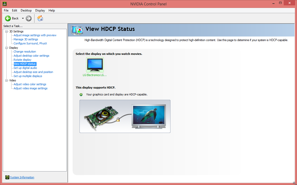Screen dimensions: 297x185
Task: Select the LG Electronics display icon
Action: pyautogui.click(x=95, y=65)
